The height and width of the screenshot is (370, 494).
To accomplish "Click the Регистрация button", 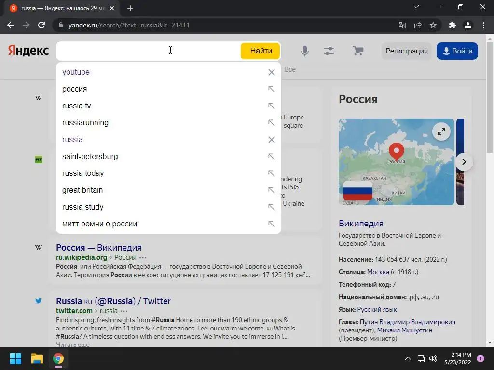I will [x=406, y=51].
